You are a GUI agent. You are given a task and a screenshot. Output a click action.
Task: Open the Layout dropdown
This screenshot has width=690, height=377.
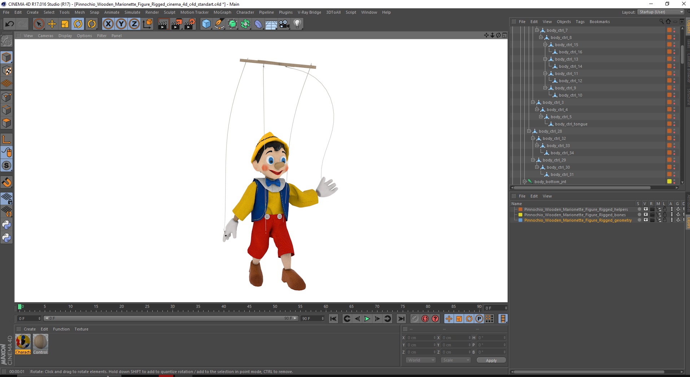pos(661,12)
